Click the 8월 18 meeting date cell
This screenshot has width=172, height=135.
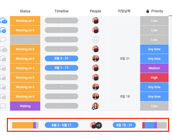pyautogui.click(x=125, y=96)
